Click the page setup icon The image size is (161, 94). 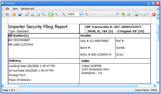[x=38, y=14]
